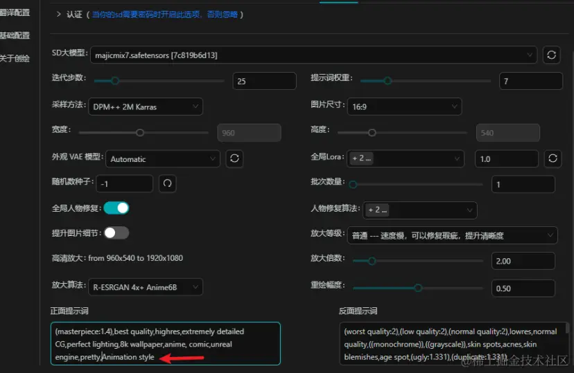The image size is (574, 373).
Task: Toggle 全局人物修复 switch off
Action: coord(116,208)
